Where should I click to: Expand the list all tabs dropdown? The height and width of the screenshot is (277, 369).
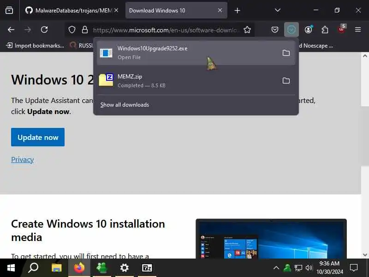[278, 10]
